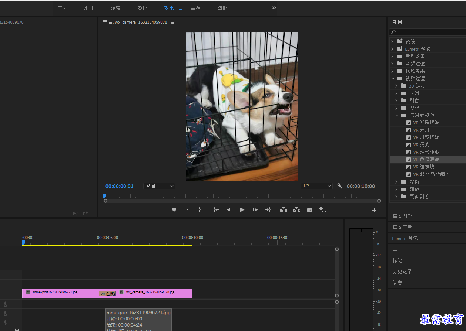Click the Comparison View icon
The height and width of the screenshot is (331, 466).
click(323, 210)
